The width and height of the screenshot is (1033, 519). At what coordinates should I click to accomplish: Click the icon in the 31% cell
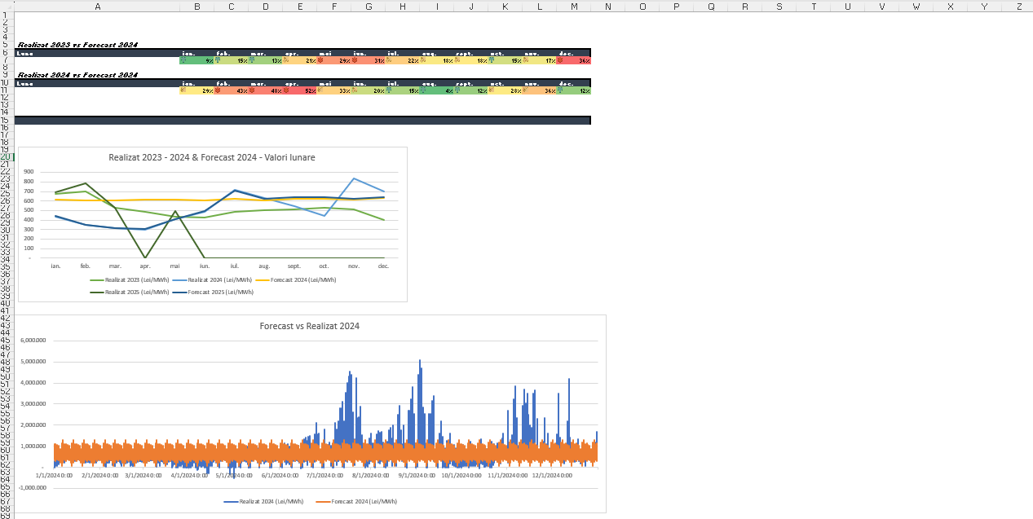pos(355,60)
